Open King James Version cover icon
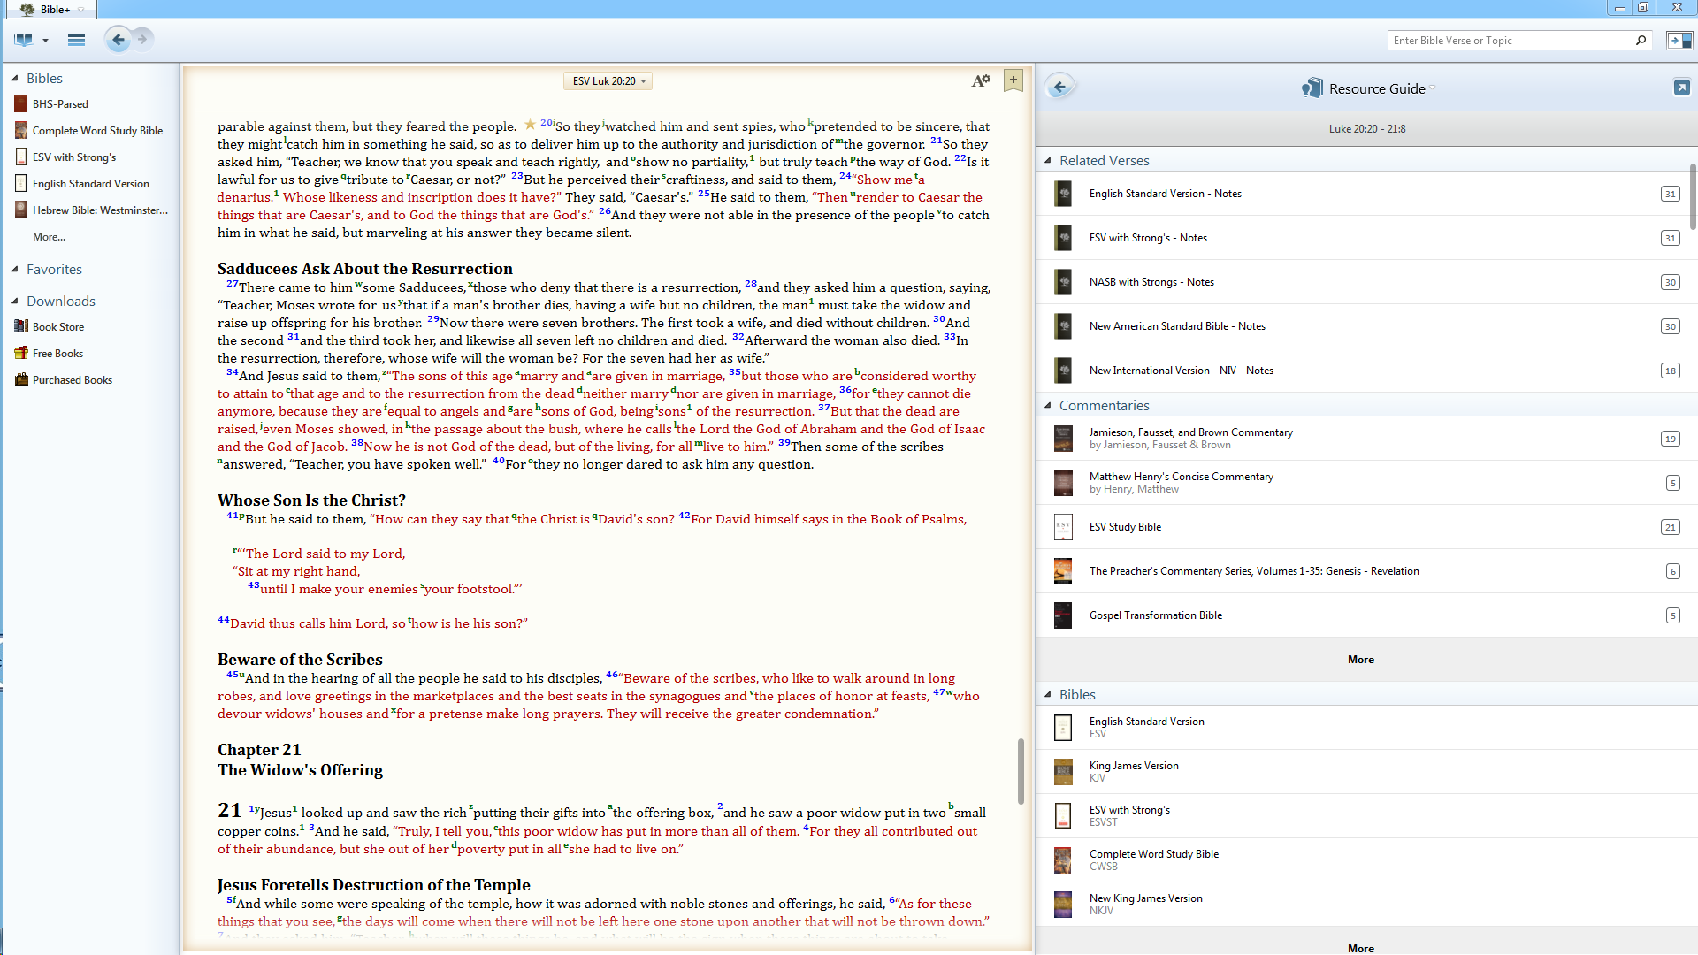Screen dimensions: 1698x955 (x=1063, y=772)
